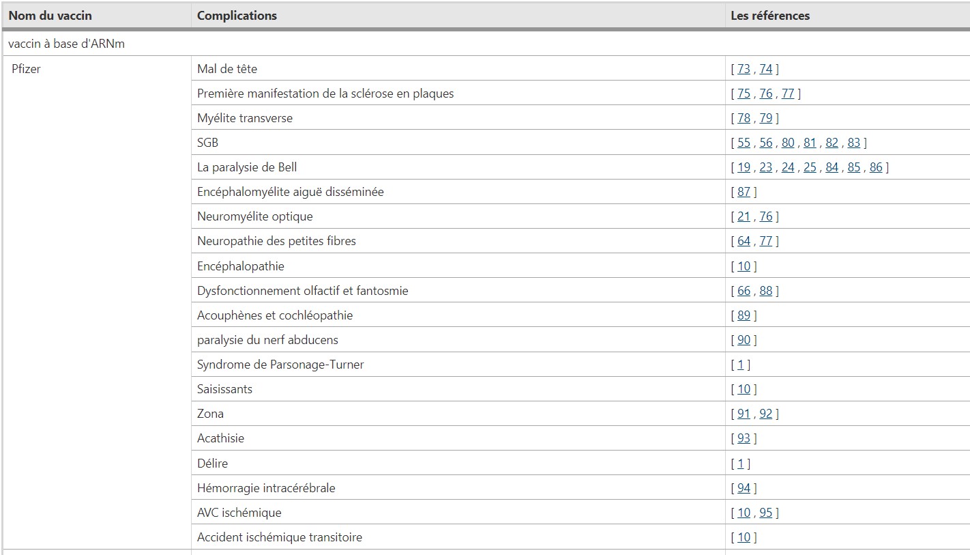Click reference 83 in the SGB row
This screenshot has width=970, height=555.
click(853, 143)
